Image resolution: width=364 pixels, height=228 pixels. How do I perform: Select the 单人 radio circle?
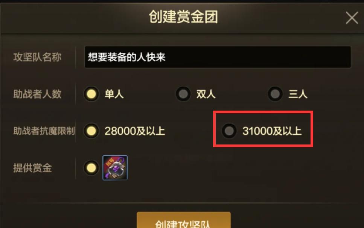point(91,94)
